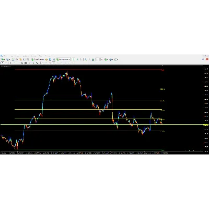Switch to bar chart icon
The width and height of the screenshot is (209, 209).
point(74,60)
